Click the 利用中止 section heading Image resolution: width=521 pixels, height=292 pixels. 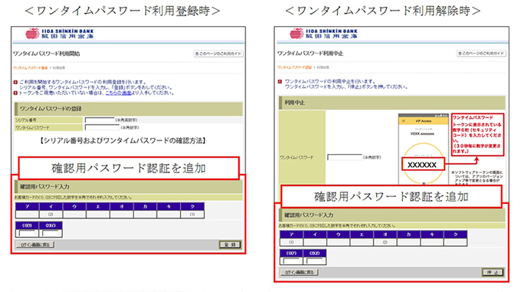click(x=392, y=103)
